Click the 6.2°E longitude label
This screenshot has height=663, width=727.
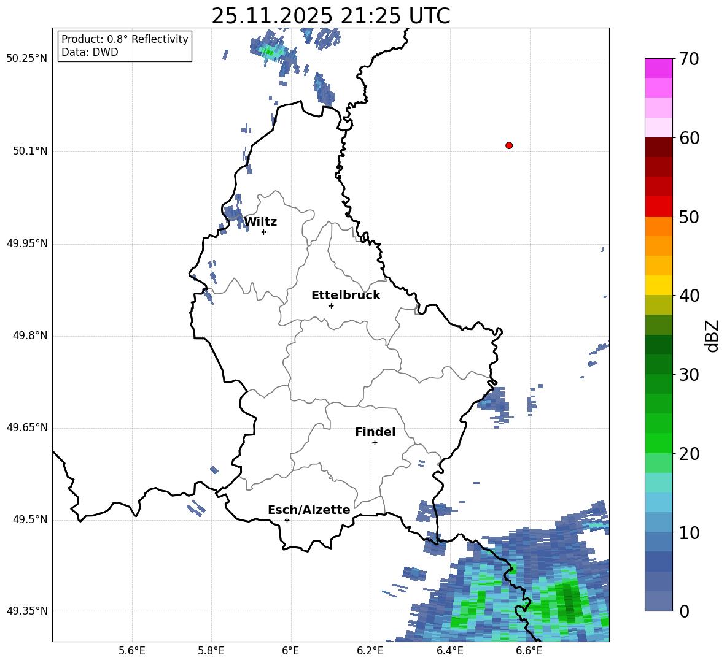click(370, 651)
